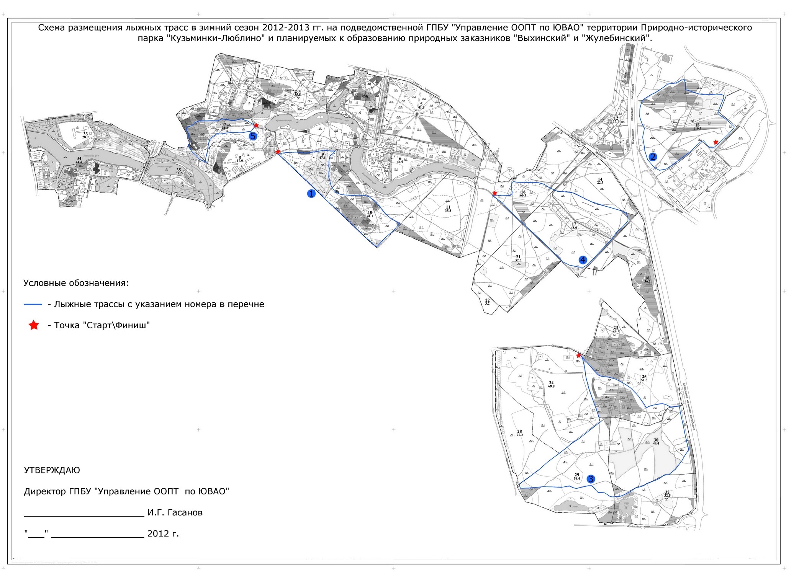This screenshot has height=574, width=799.
Task: Click the red start star near route 5
Action: (x=256, y=125)
